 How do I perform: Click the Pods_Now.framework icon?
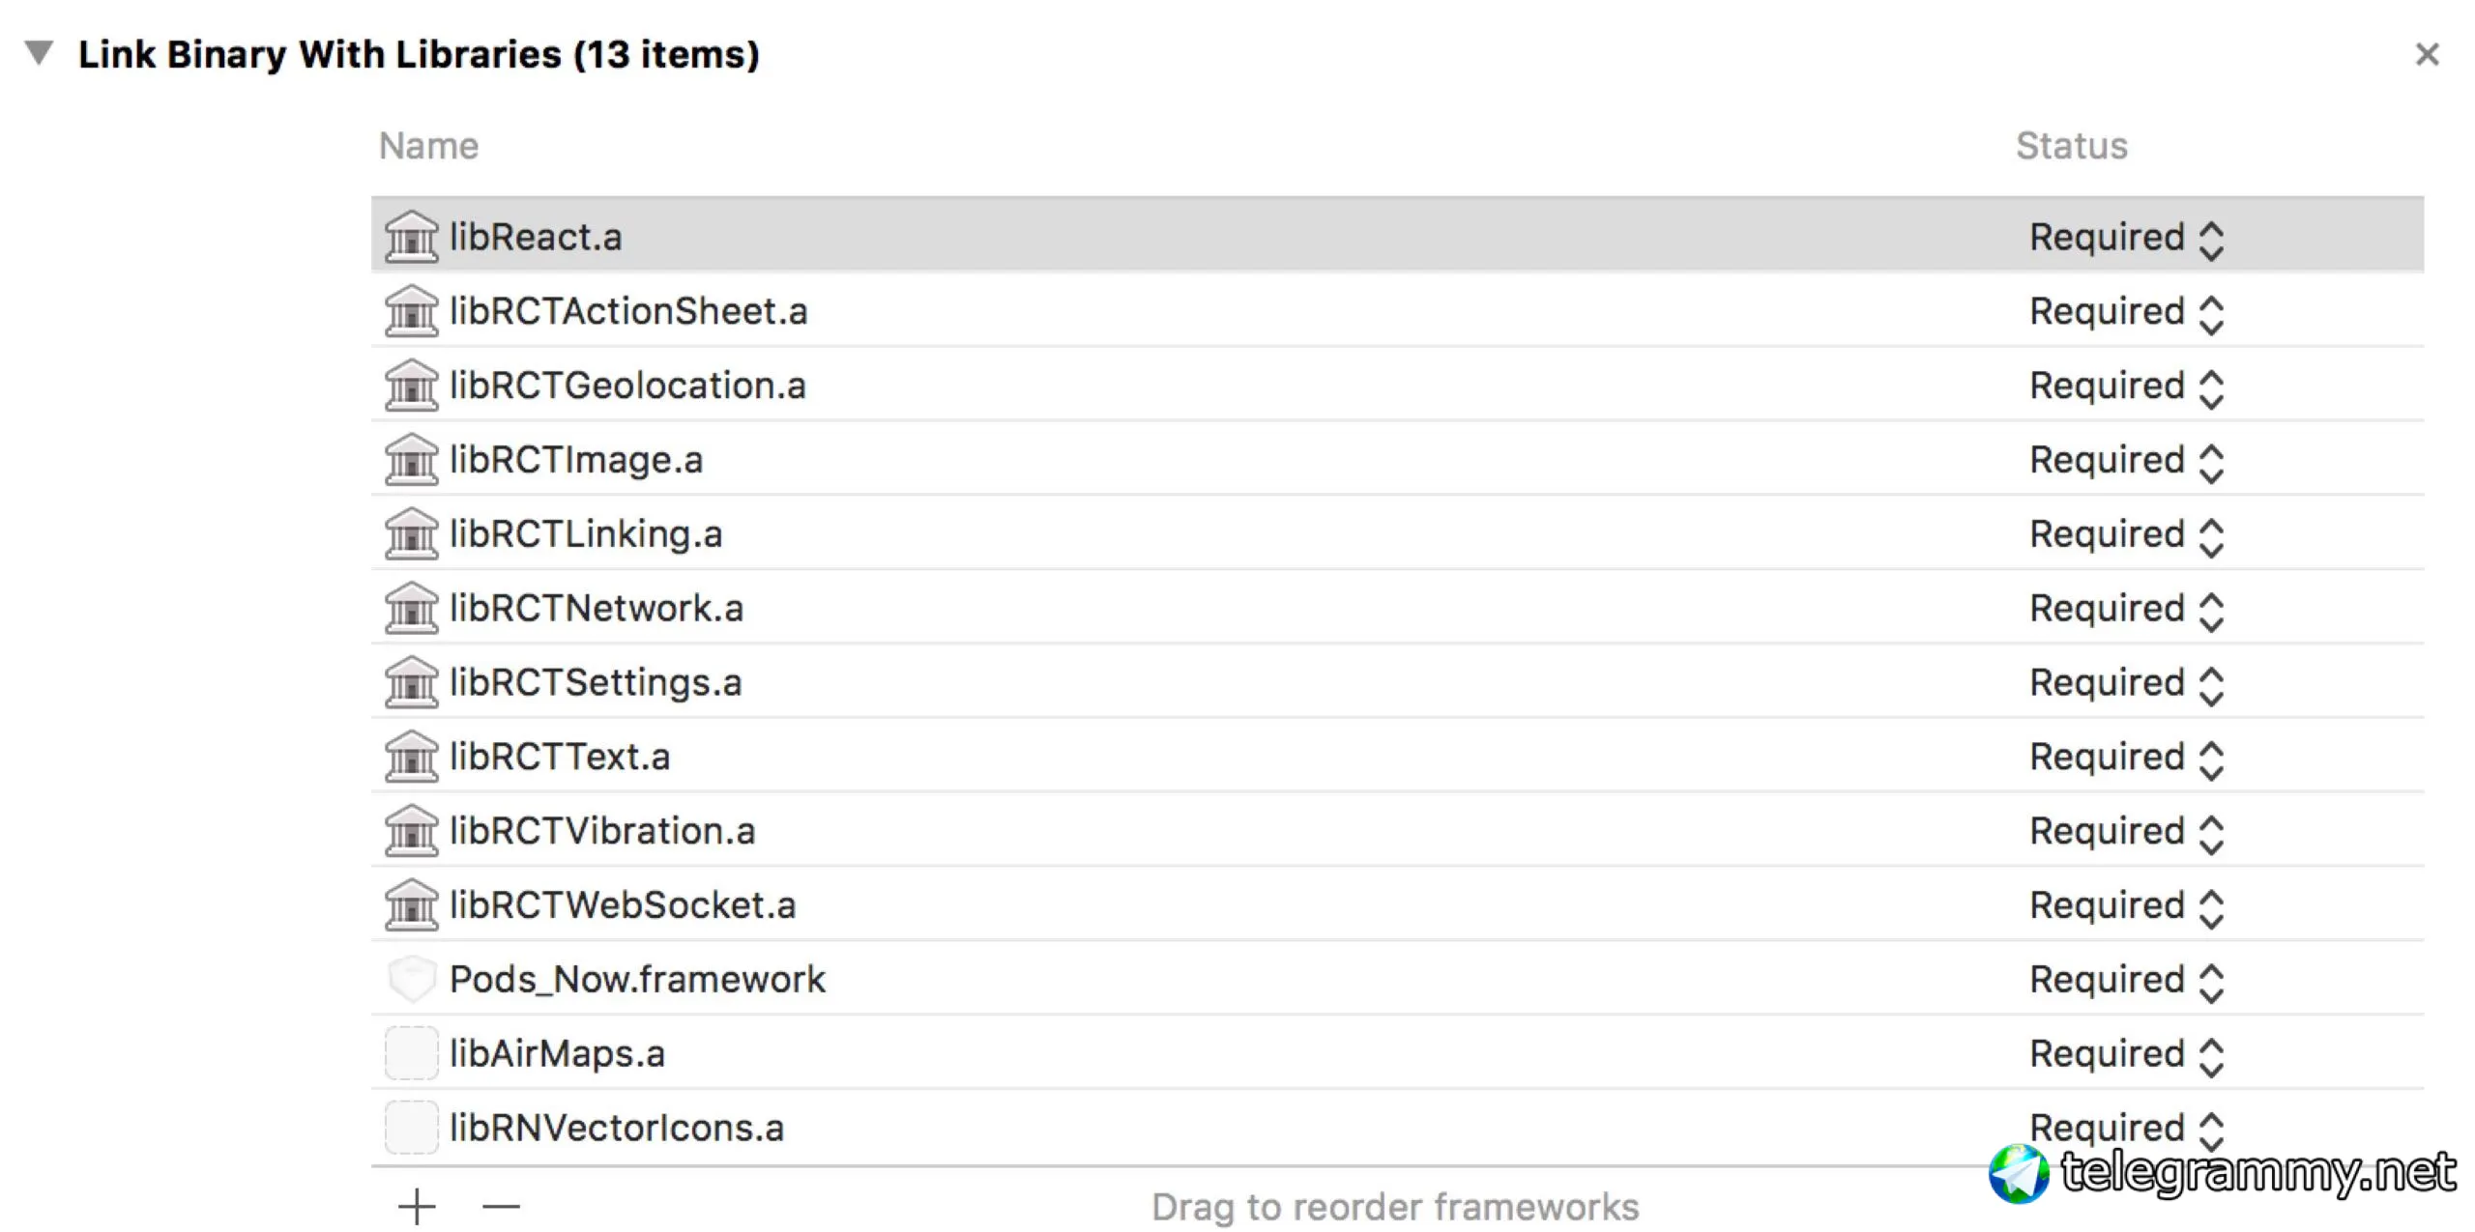coord(411,979)
